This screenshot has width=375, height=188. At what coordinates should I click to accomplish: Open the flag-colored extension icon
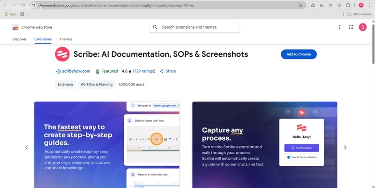pyautogui.click(x=330, y=5)
